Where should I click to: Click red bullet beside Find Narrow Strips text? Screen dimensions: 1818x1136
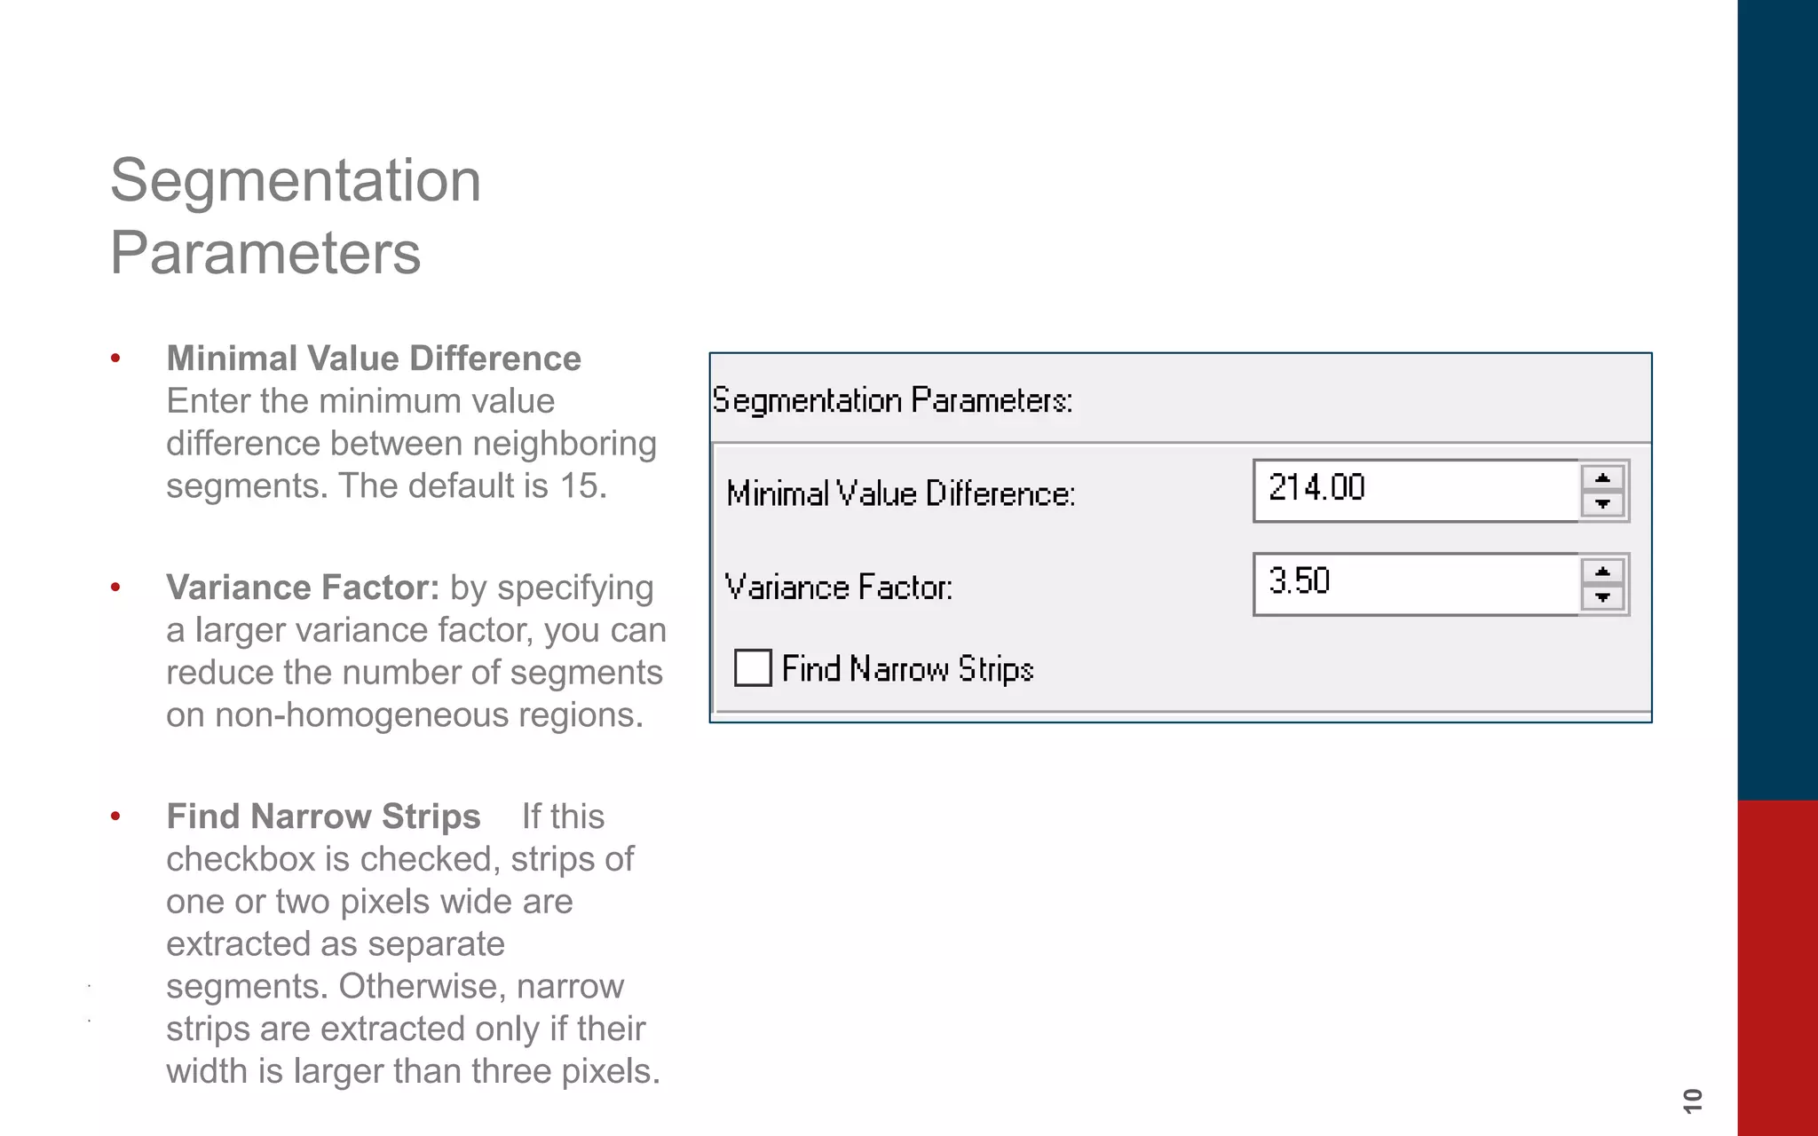click(115, 816)
